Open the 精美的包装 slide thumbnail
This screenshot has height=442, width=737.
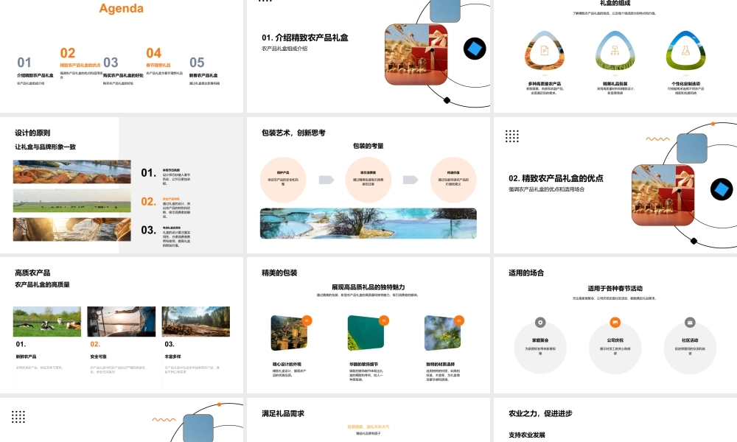point(368,325)
